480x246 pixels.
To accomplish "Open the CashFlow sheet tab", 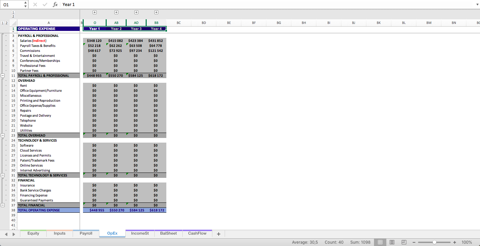I will [197, 233].
